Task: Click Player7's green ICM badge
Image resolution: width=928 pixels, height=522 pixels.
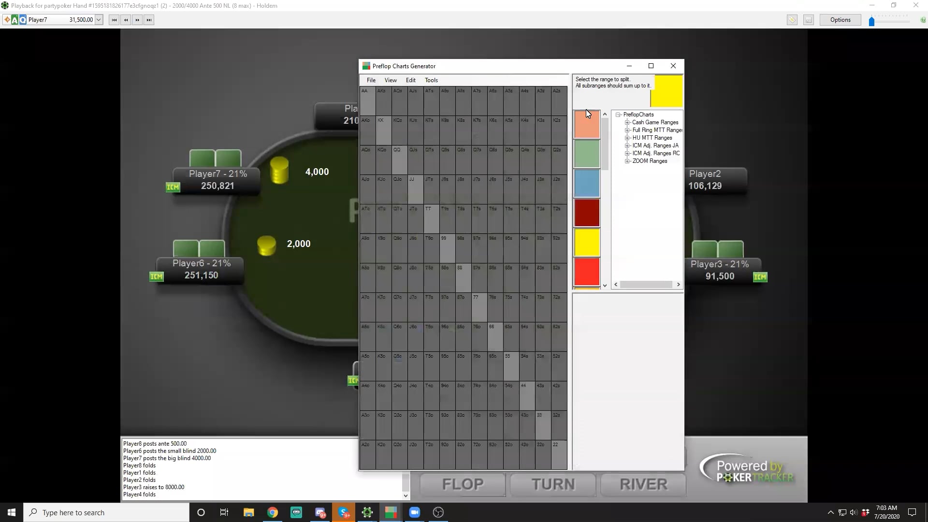Action: point(173,187)
